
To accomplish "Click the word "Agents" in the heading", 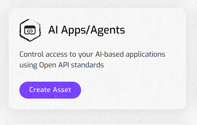I will [x=108, y=30].
